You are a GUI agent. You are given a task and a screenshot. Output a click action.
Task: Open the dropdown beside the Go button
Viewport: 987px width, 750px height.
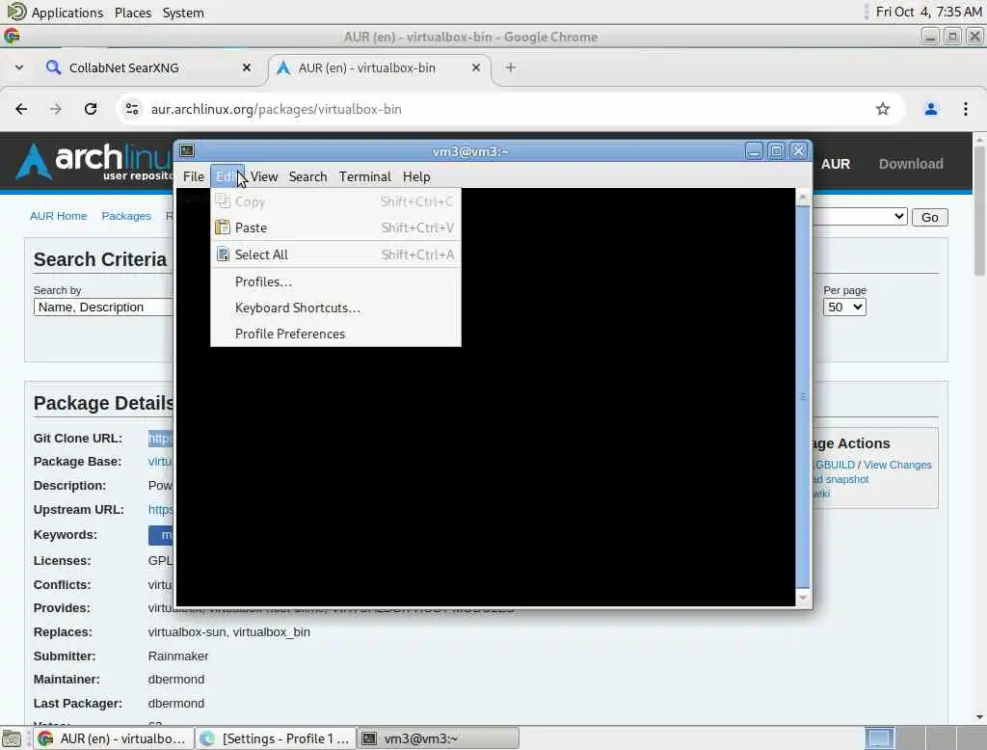(x=860, y=217)
